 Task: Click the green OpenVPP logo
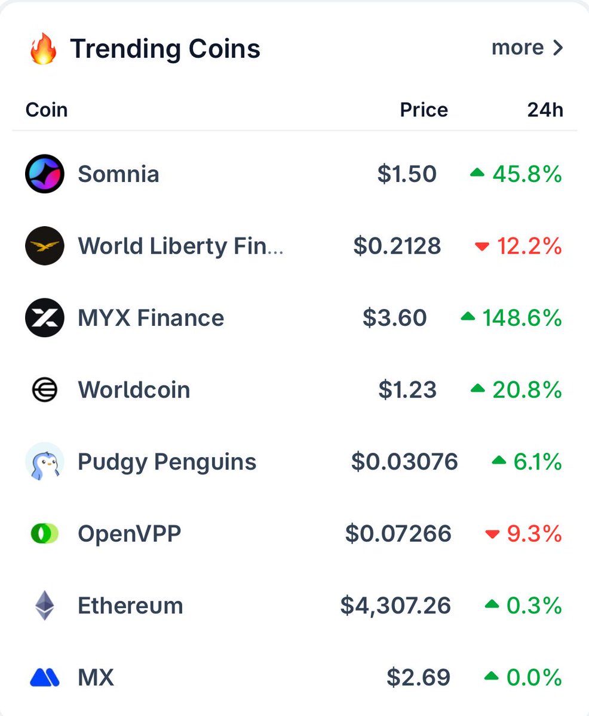click(x=44, y=533)
